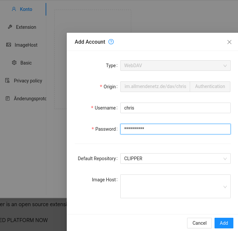
Task: Click the ImageHost picture icon
Action: (x=9, y=45)
